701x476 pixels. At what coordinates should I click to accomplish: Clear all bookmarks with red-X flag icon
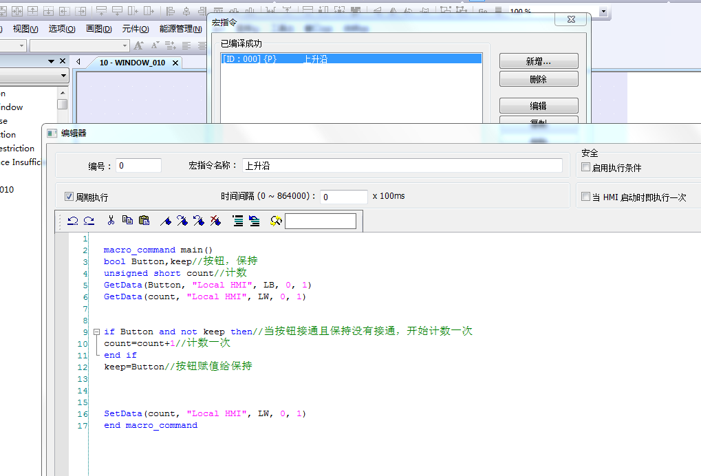[215, 221]
